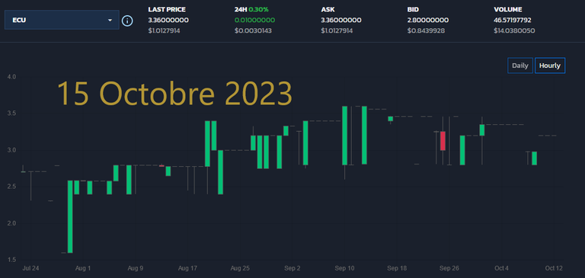Click the $0.0030143 change in dollars
Viewport: 585px width, 278px height.
(253, 30)
